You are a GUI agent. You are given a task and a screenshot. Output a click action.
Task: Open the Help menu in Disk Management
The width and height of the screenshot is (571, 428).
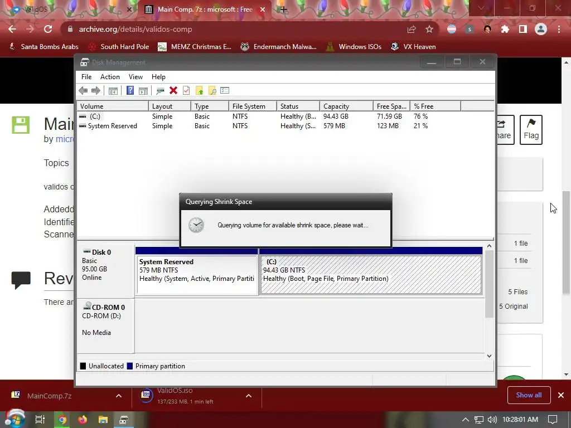158,77
